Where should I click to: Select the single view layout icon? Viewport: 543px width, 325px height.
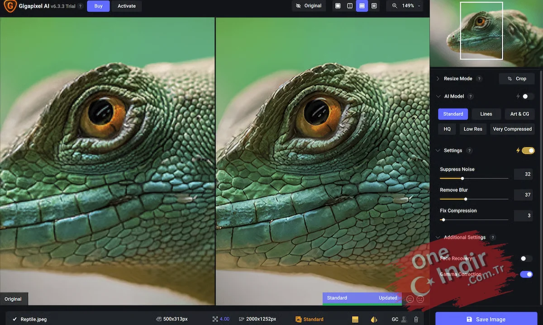[338, 6]
